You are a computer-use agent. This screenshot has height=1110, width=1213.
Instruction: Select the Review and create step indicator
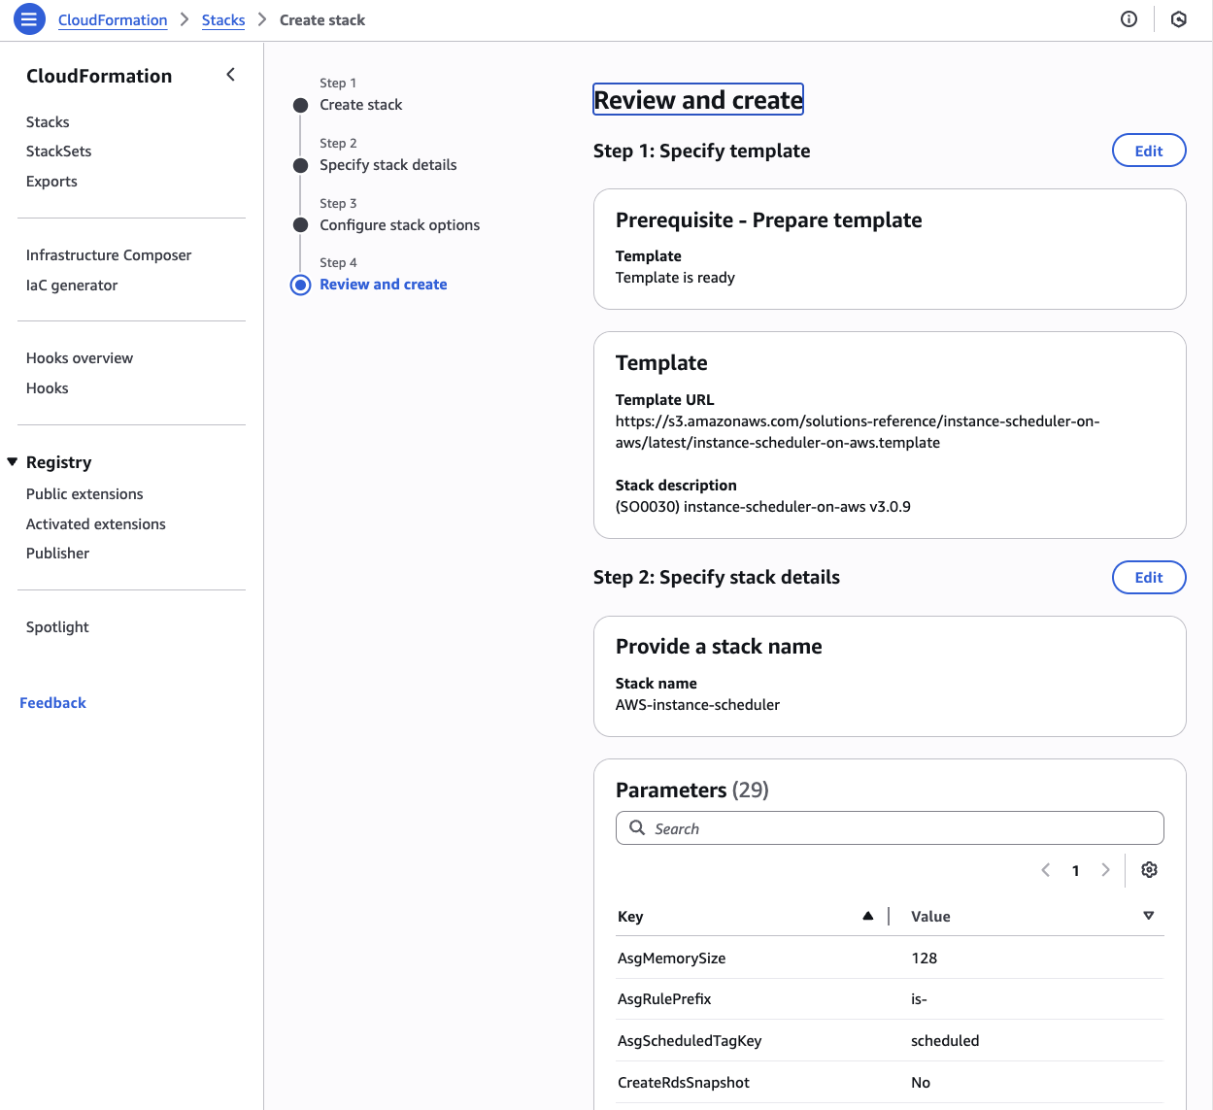301,285
